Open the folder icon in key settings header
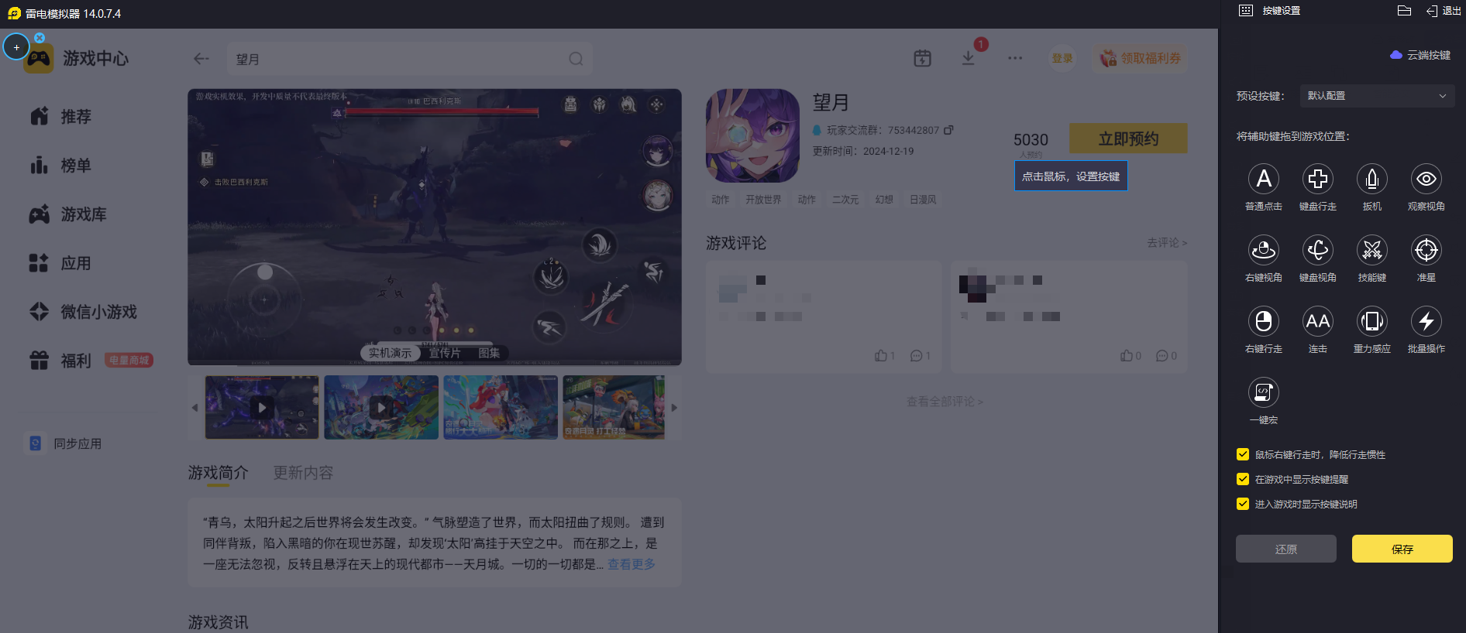 tap(1404, 11)
